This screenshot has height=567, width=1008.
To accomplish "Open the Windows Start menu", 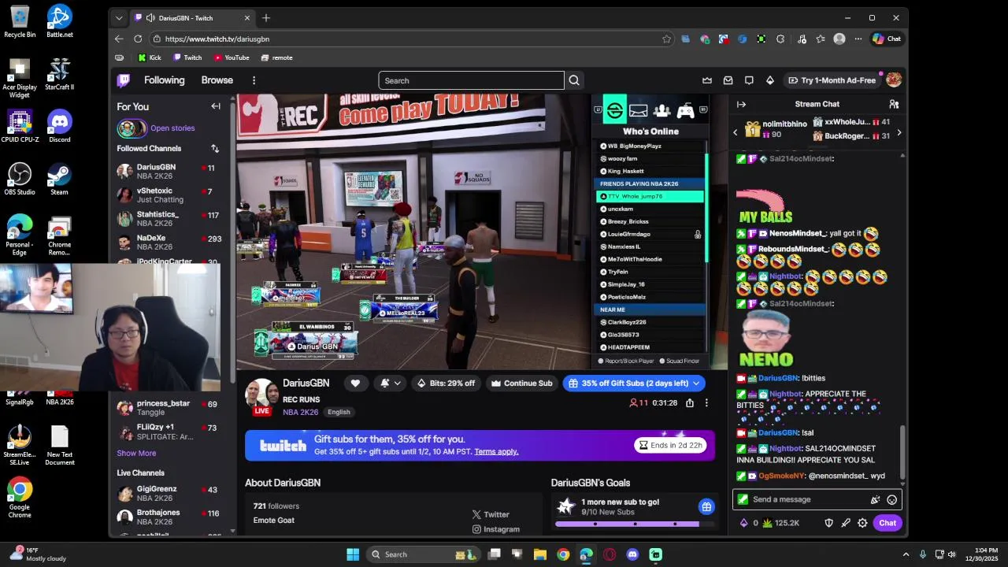I will tap(353, 554).
